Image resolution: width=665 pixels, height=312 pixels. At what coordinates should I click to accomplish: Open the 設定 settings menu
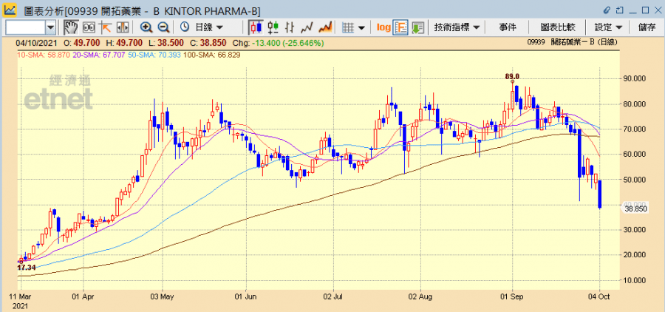608,27
